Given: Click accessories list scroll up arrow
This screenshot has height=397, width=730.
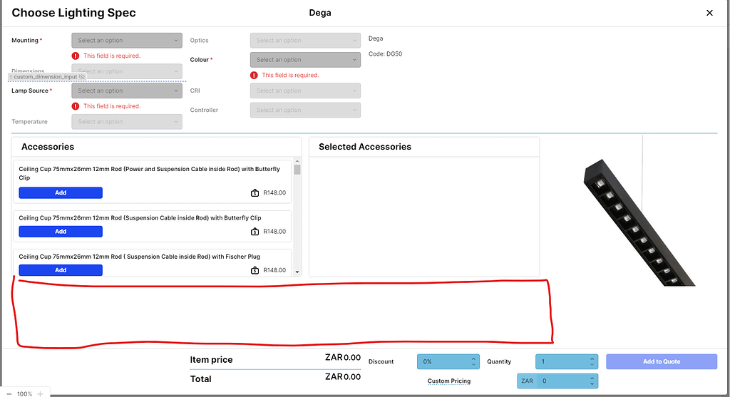Looking at the screenshot, I should (x=297, y=162).
